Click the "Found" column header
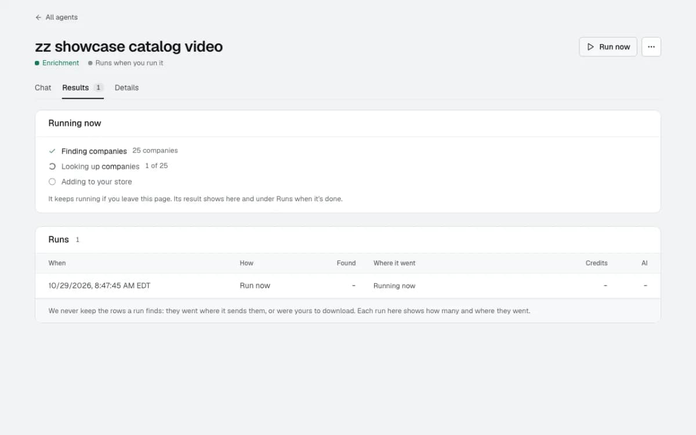Image resolution: width=696 pixels, height=435 pixels. tap(346, 263)
